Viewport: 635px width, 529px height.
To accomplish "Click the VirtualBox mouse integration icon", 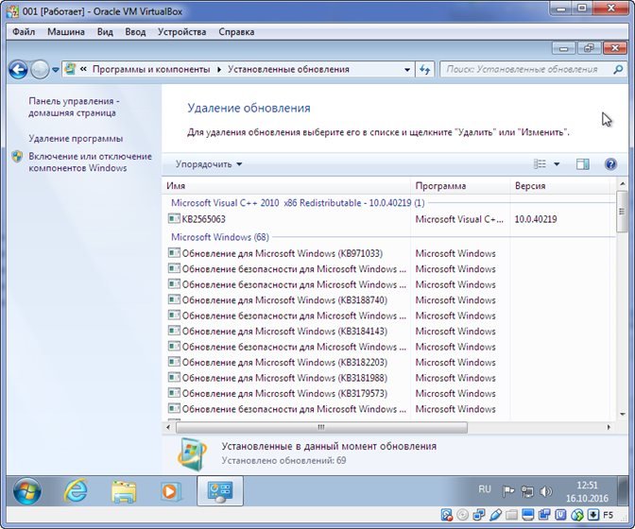I will [x=577, y=515].
